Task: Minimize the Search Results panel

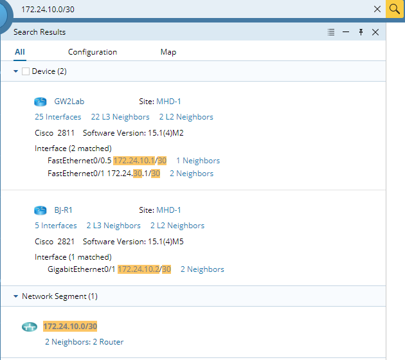Action: 346,32
